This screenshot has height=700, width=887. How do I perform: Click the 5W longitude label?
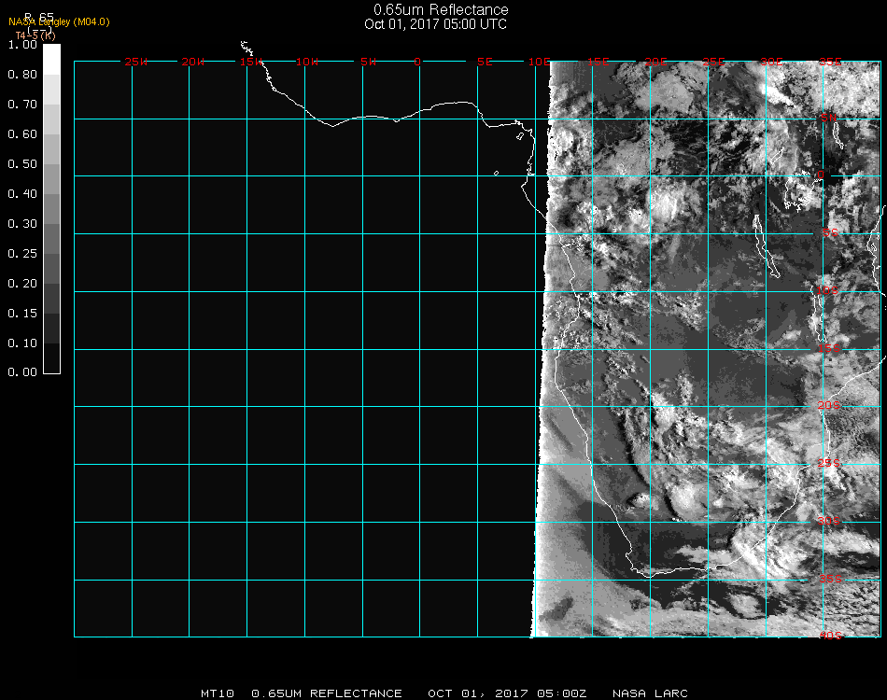point(368,62)
